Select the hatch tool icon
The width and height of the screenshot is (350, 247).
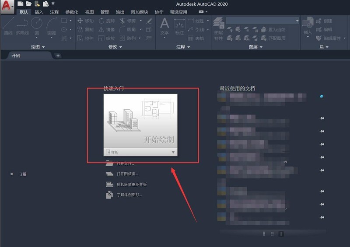[x=64, y=38]
